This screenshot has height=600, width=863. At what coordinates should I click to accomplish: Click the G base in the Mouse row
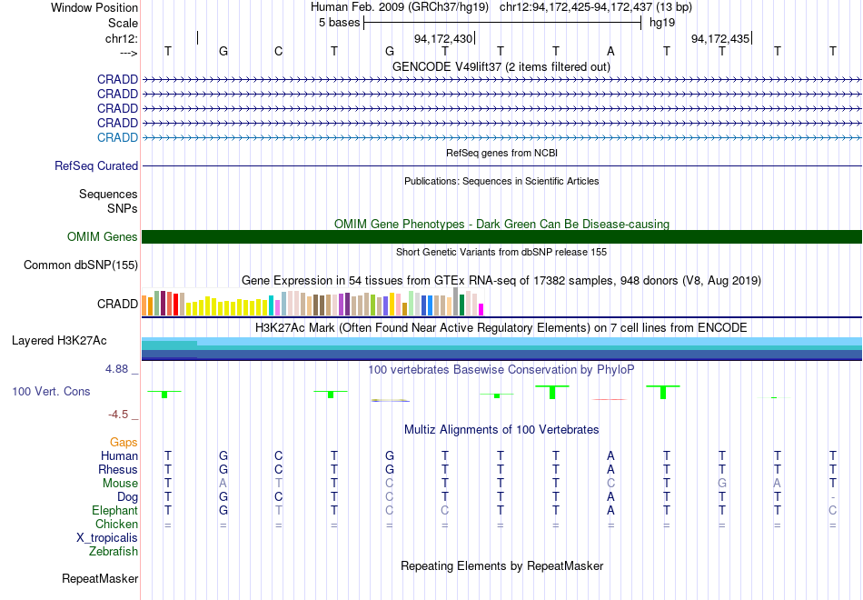click(x=722, y=484)
